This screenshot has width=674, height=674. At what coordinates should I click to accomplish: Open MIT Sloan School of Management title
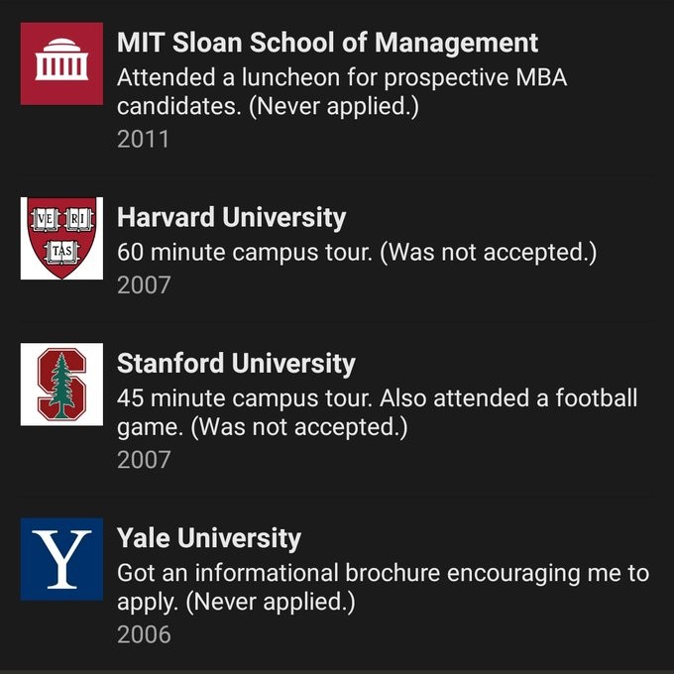pyautogui.click(x=327, y=43)
